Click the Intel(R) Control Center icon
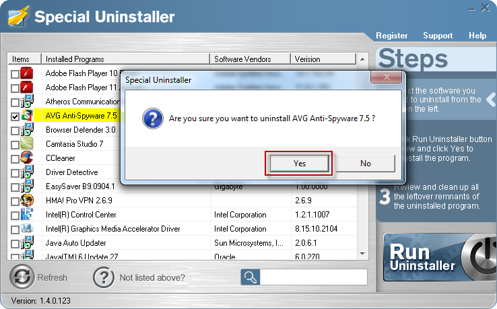 (27, 214)
